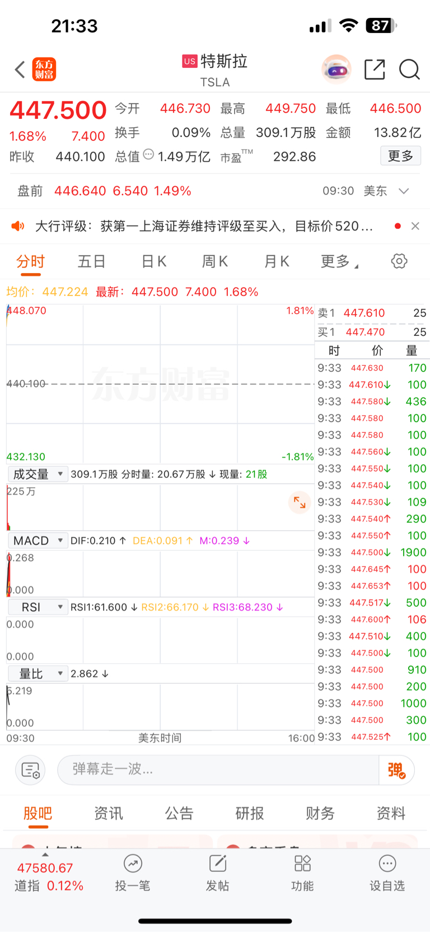Image resolution: width=430 pixels, height=932 pixels.
Task: Tap the large 447.500 current price
Action: pos(58,110)
